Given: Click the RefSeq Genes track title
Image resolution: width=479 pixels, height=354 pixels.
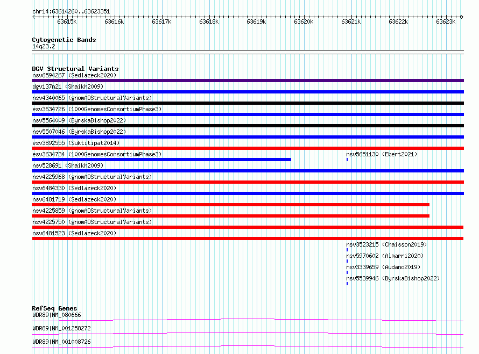Looking at the screenshot, I should [x=54, y=308].
